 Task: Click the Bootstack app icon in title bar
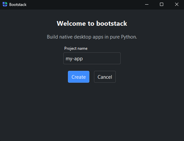[5, 4]
